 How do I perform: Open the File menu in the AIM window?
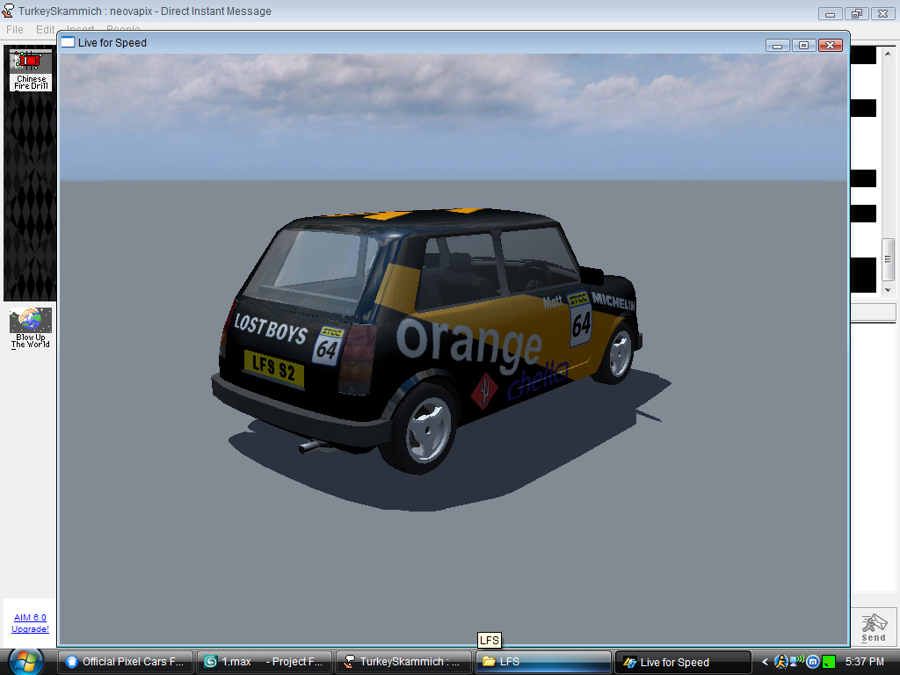coord(15,29)
